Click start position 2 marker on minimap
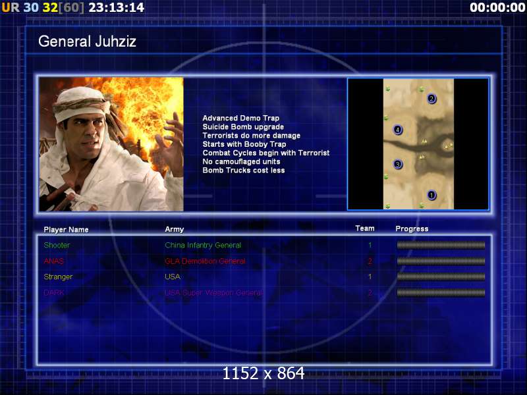Viewport: 527px width, 395px height. pyautogui.click(x=431, y=99)
